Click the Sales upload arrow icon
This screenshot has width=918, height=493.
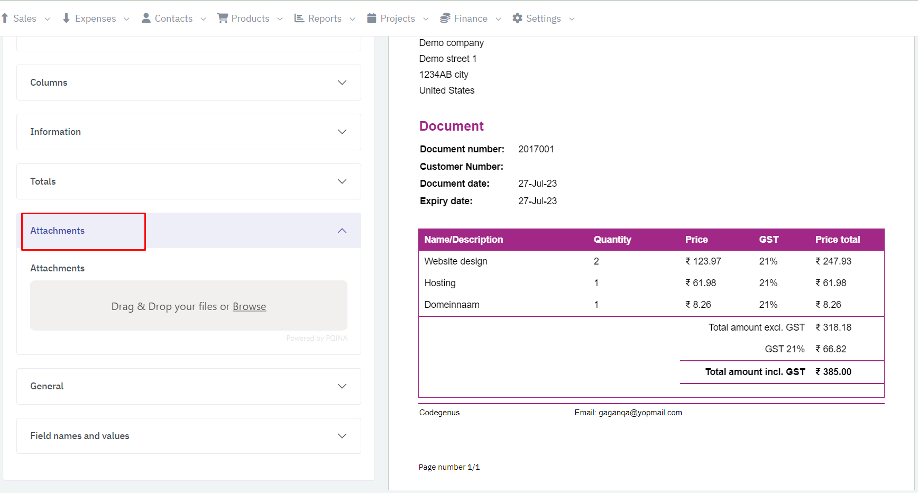point(5,19)
